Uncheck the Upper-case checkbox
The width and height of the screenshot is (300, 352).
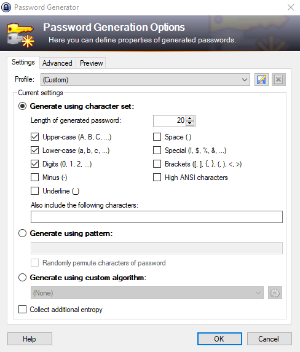coord(34,137)
